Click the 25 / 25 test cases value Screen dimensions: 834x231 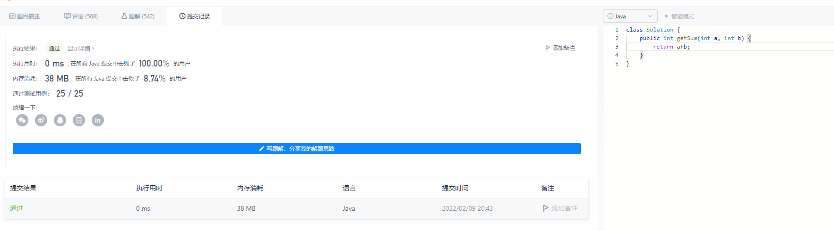pyautogui.click(x=69, y=93)
